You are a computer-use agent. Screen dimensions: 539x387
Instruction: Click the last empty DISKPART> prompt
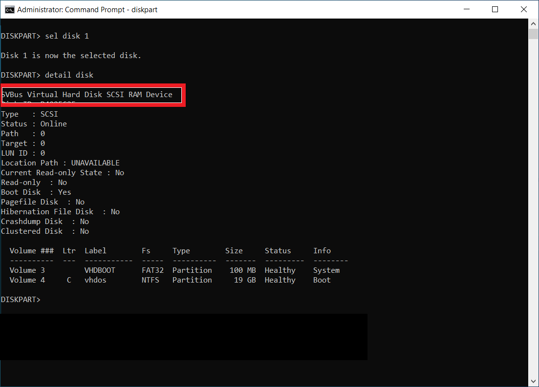pyautogui.click(x=21, y=300)
